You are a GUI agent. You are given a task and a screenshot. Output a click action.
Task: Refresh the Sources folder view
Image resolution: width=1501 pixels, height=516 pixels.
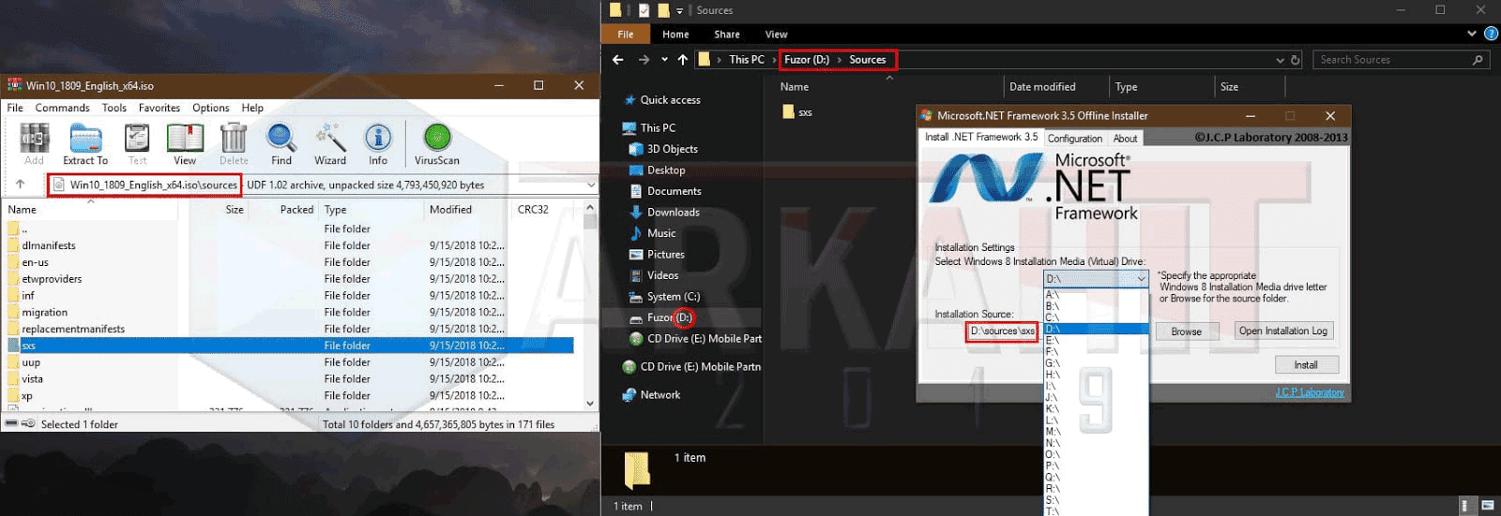click(1296, 60)
